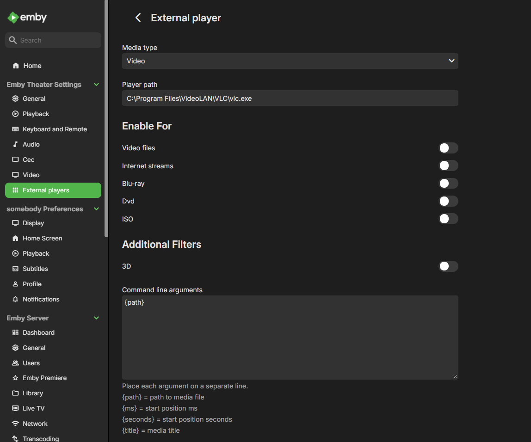Open the Users settings page
This screenshot has width=531, height=442.
[x=31, y=363]
